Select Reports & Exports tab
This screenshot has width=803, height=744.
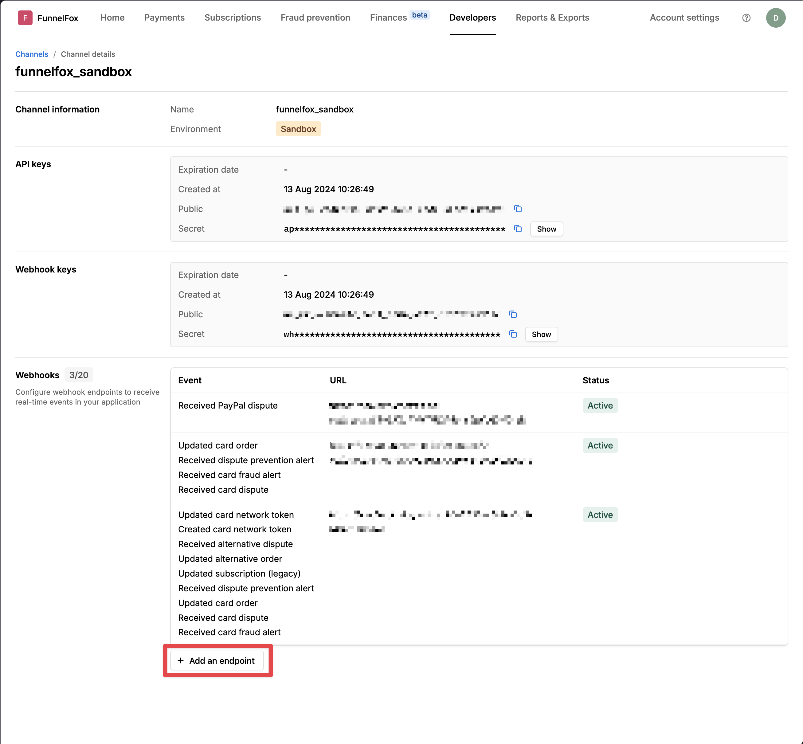pos(552,18)
